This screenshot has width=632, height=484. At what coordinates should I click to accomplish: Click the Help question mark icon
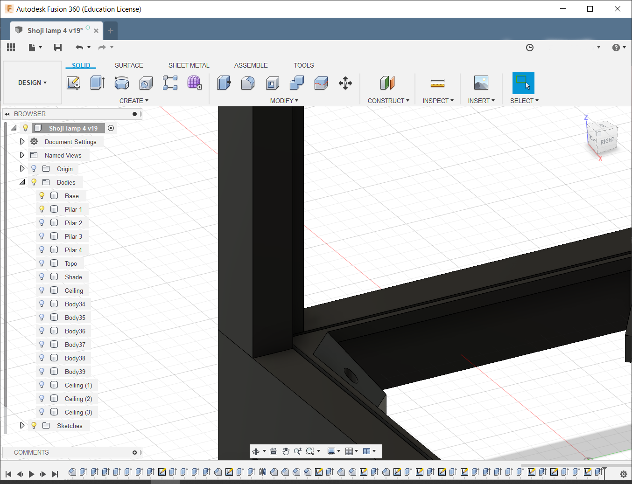[616, 48]
